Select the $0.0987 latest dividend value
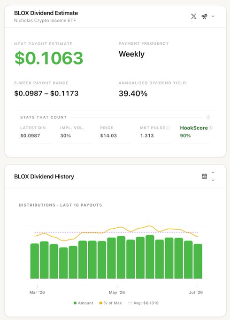 30,136
